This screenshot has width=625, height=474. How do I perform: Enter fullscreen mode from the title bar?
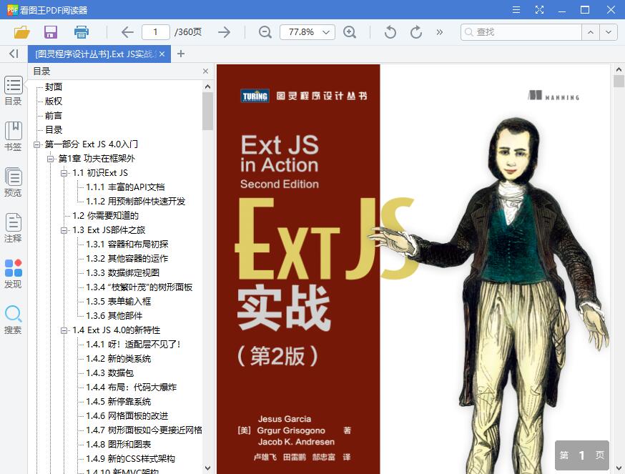pos(539,9)
